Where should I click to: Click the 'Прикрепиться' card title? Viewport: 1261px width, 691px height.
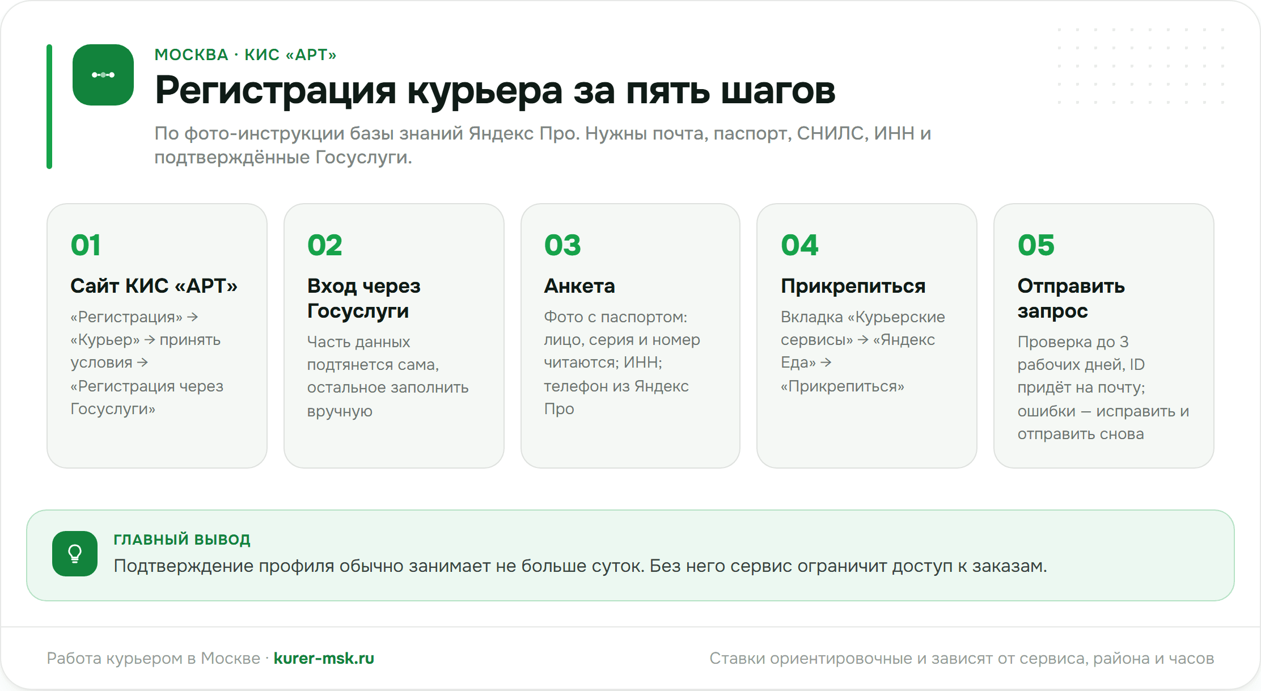tap(853, 286)
